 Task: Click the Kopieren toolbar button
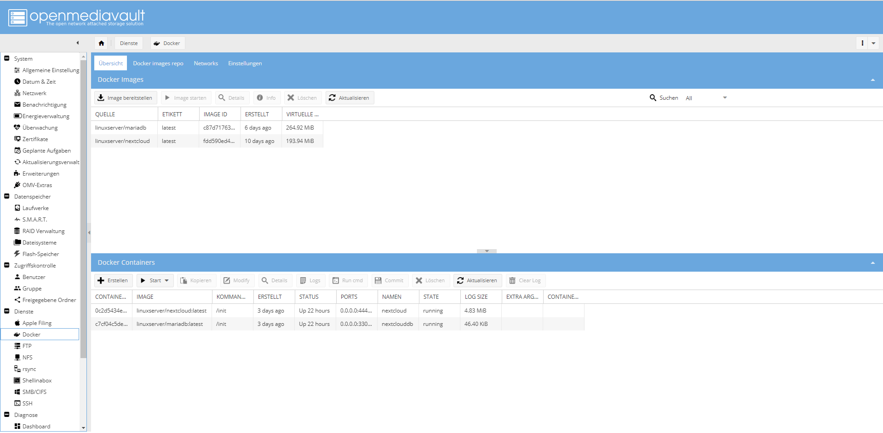(196, 280)
